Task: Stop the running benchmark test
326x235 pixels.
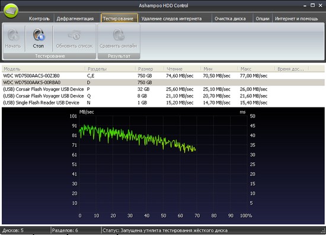Action: click(x=39, y=39)
